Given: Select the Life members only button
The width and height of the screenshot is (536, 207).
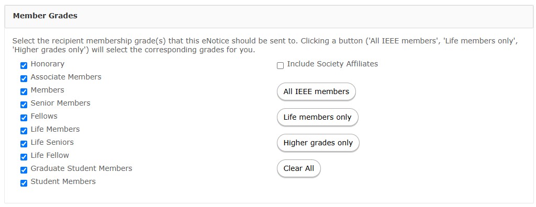Looking at the screenshot, I should coord(318,117).
